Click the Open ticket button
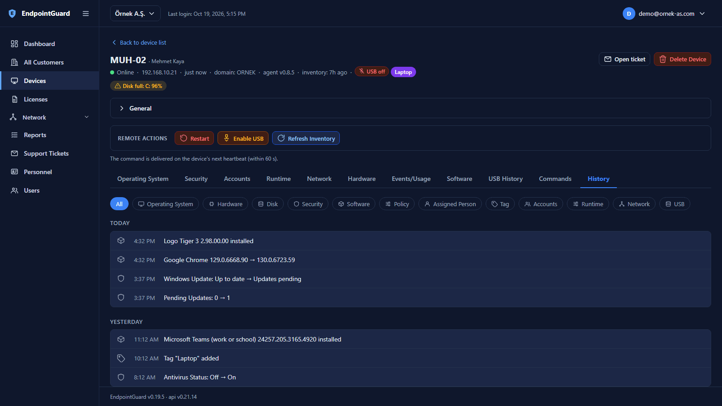The height and width of the screenshot is (406, 722). 624,59
